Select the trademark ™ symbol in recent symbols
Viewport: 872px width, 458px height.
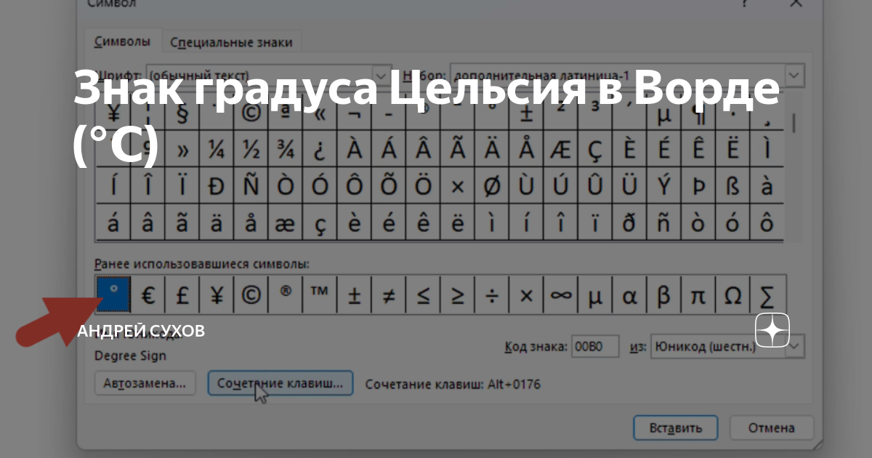[320, 295]
